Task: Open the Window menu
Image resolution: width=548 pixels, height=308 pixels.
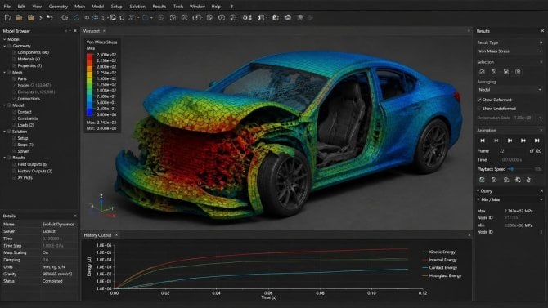Action: tap(197, 7)
